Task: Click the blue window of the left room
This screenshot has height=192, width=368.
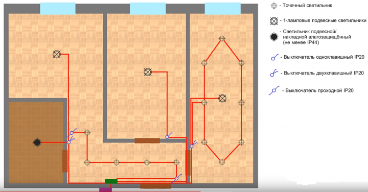Action: point(58,9)
